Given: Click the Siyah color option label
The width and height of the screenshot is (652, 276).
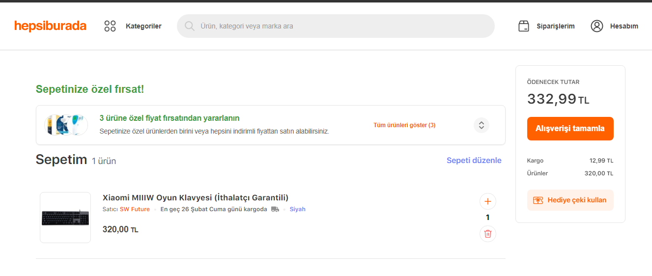Looking at the screenshot, I should (297, 209).
